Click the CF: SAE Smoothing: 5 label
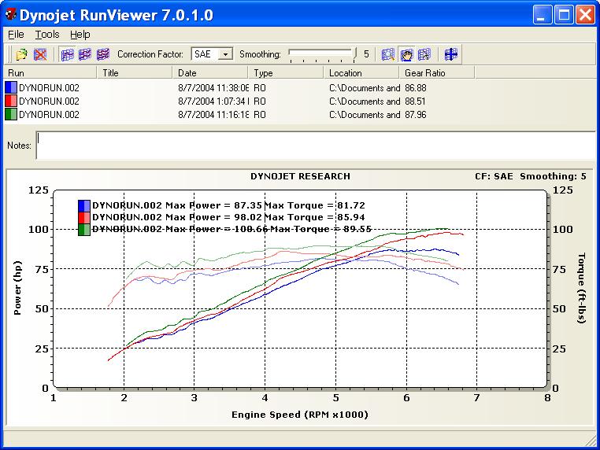This screenshot has width=600, height=450. pyautogui.click(x=531, y=176)
